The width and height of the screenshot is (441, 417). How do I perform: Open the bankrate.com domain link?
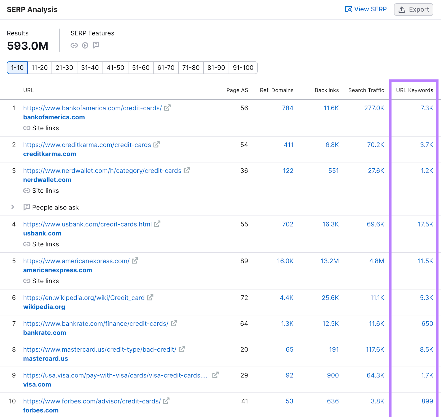tap(45, 333)
